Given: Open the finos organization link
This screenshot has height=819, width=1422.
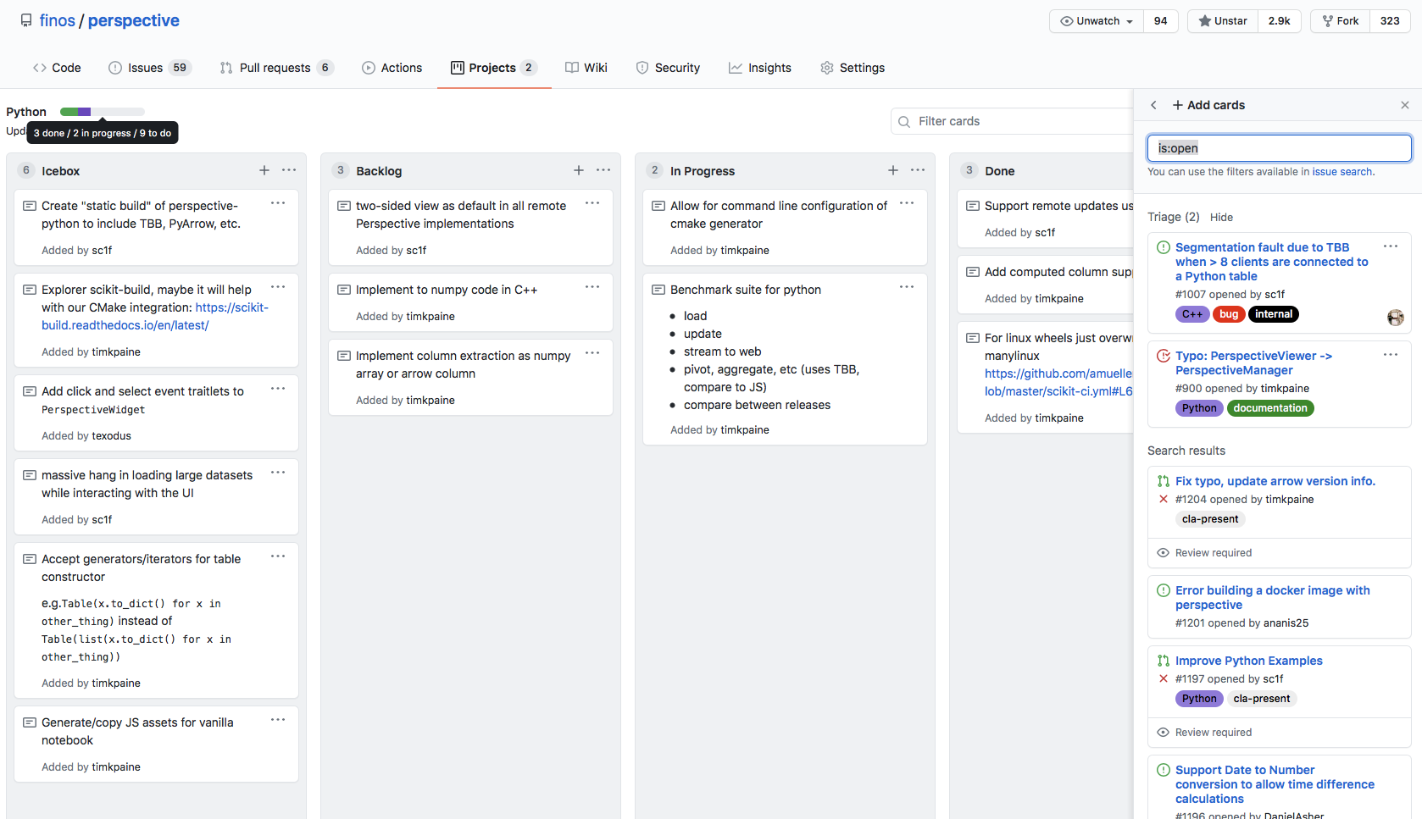Looking at the screenshot, I should pos(57,20).
